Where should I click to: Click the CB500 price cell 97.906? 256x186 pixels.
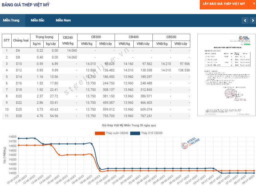185,64
